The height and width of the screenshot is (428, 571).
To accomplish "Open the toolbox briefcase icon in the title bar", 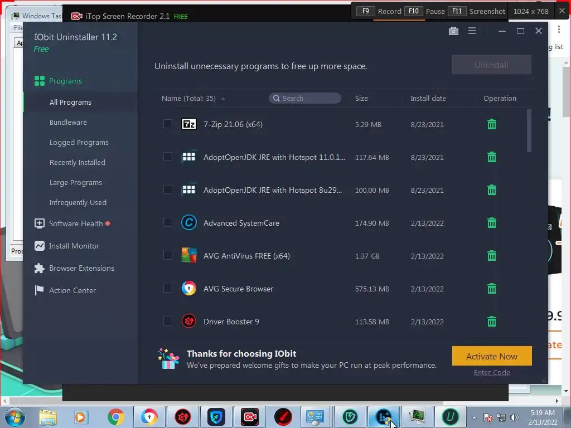I will (x=453, y=31).
